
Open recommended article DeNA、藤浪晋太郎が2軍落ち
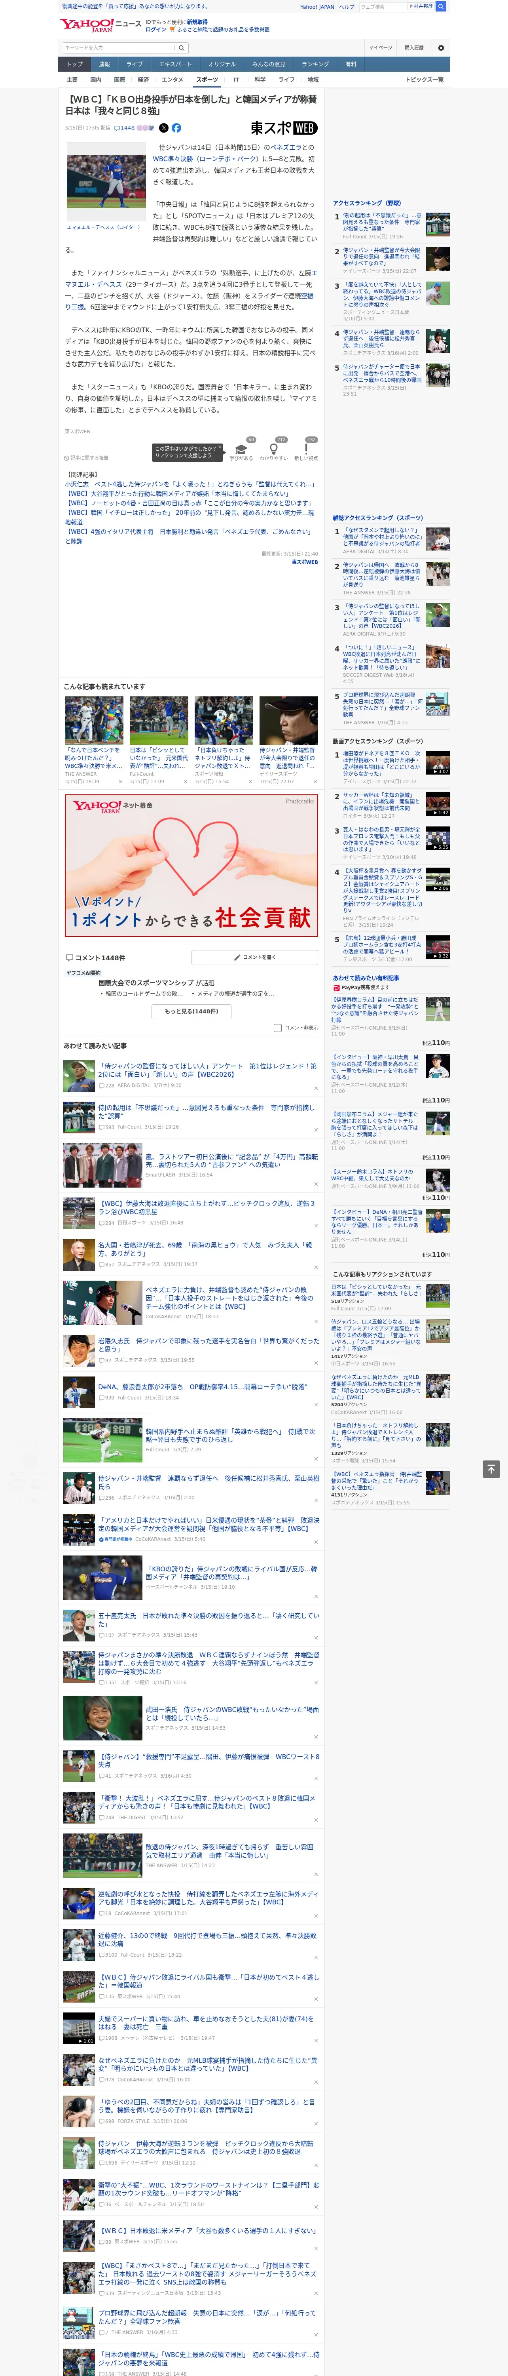click(203, 1386)
